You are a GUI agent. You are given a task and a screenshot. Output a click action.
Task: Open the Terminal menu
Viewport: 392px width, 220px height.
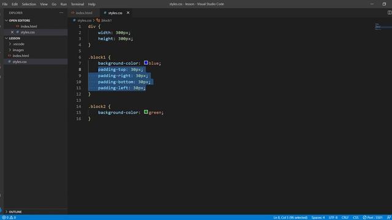pyautogui.click(x=78, y=4)
